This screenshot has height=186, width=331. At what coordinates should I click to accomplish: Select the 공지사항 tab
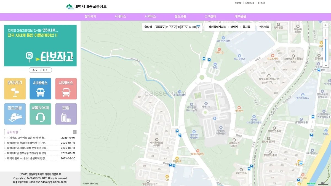coord(13,132)
